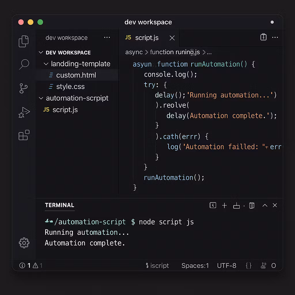Click the Spaces:1 indentation status item
This screenshot has width=295, height=295.
[195, 266]
